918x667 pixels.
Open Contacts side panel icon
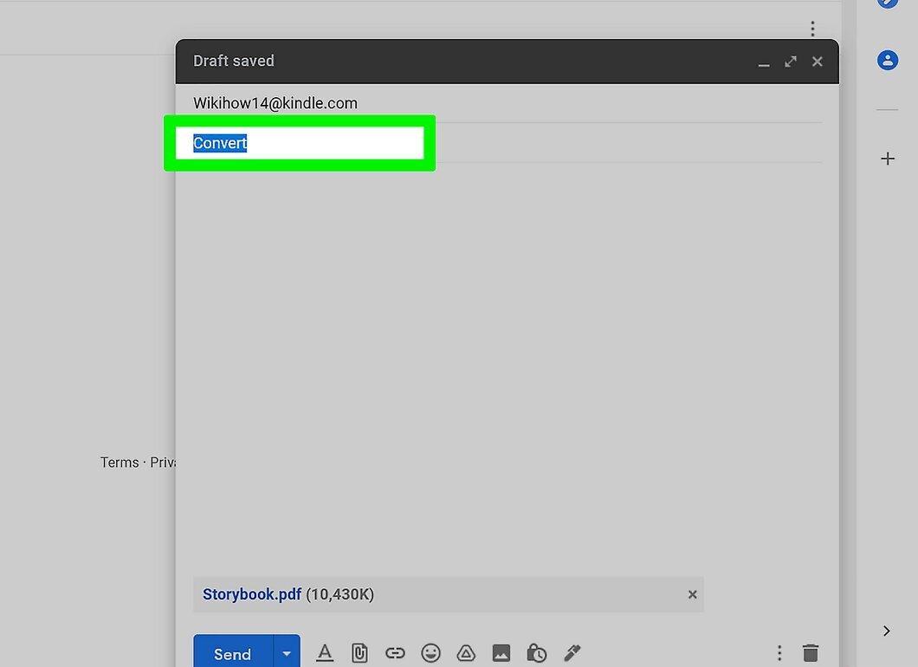coord(888,60)
